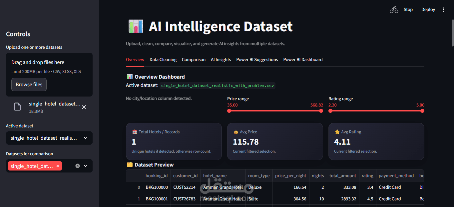This screenshot has height=207, width=454.
Task: Click the bar chart logo beside the title
Action: [136, 27]
